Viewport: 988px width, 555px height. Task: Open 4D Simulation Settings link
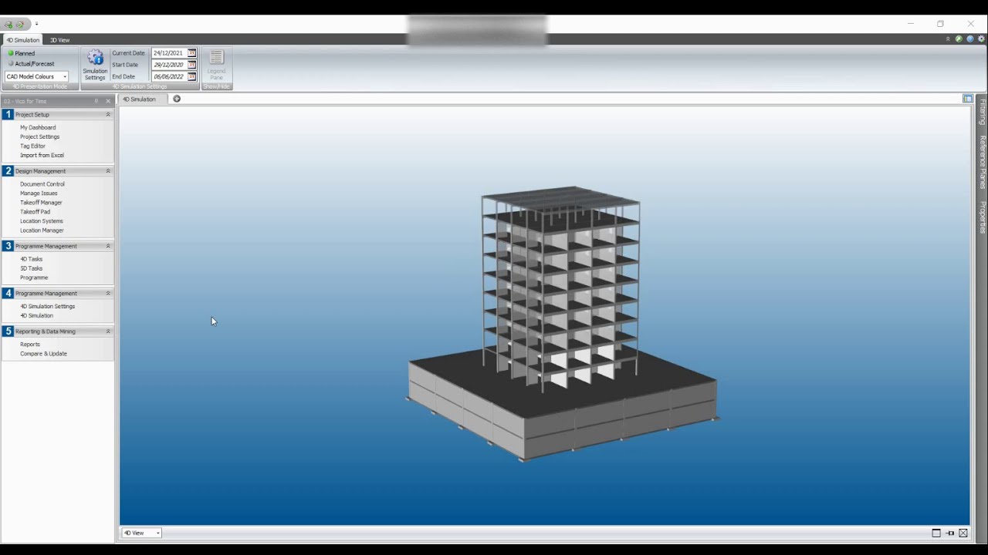47,306
